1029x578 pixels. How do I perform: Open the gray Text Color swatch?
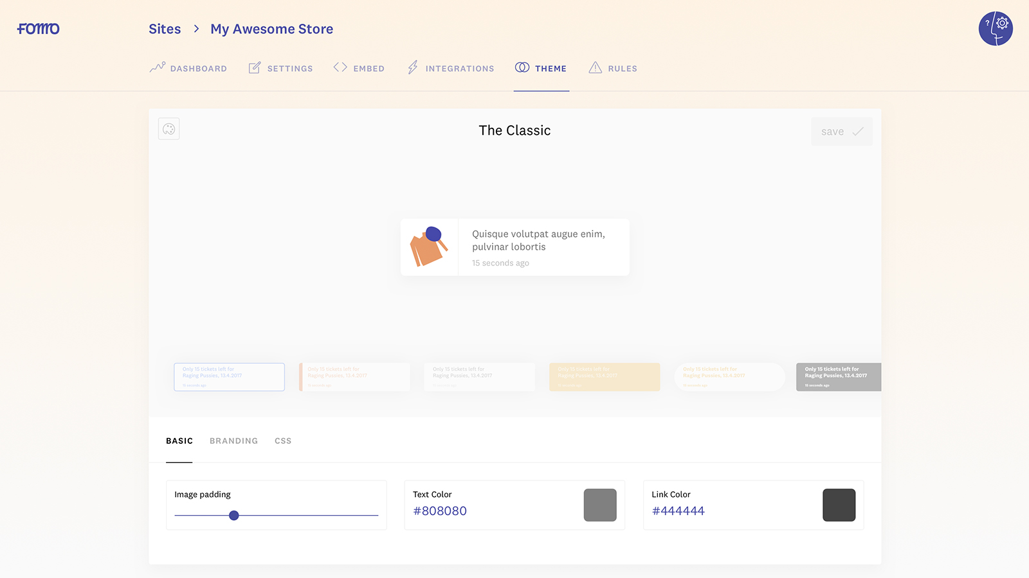tap(600, 505)
